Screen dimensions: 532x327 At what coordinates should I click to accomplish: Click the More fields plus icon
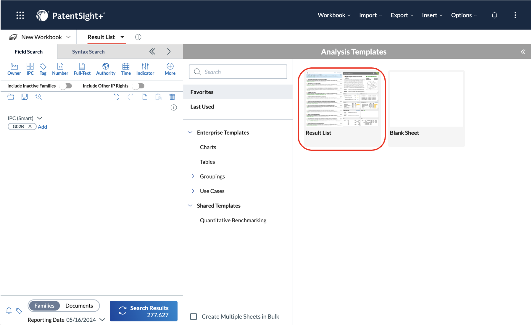pyautogui.click(x=170, y=69)
